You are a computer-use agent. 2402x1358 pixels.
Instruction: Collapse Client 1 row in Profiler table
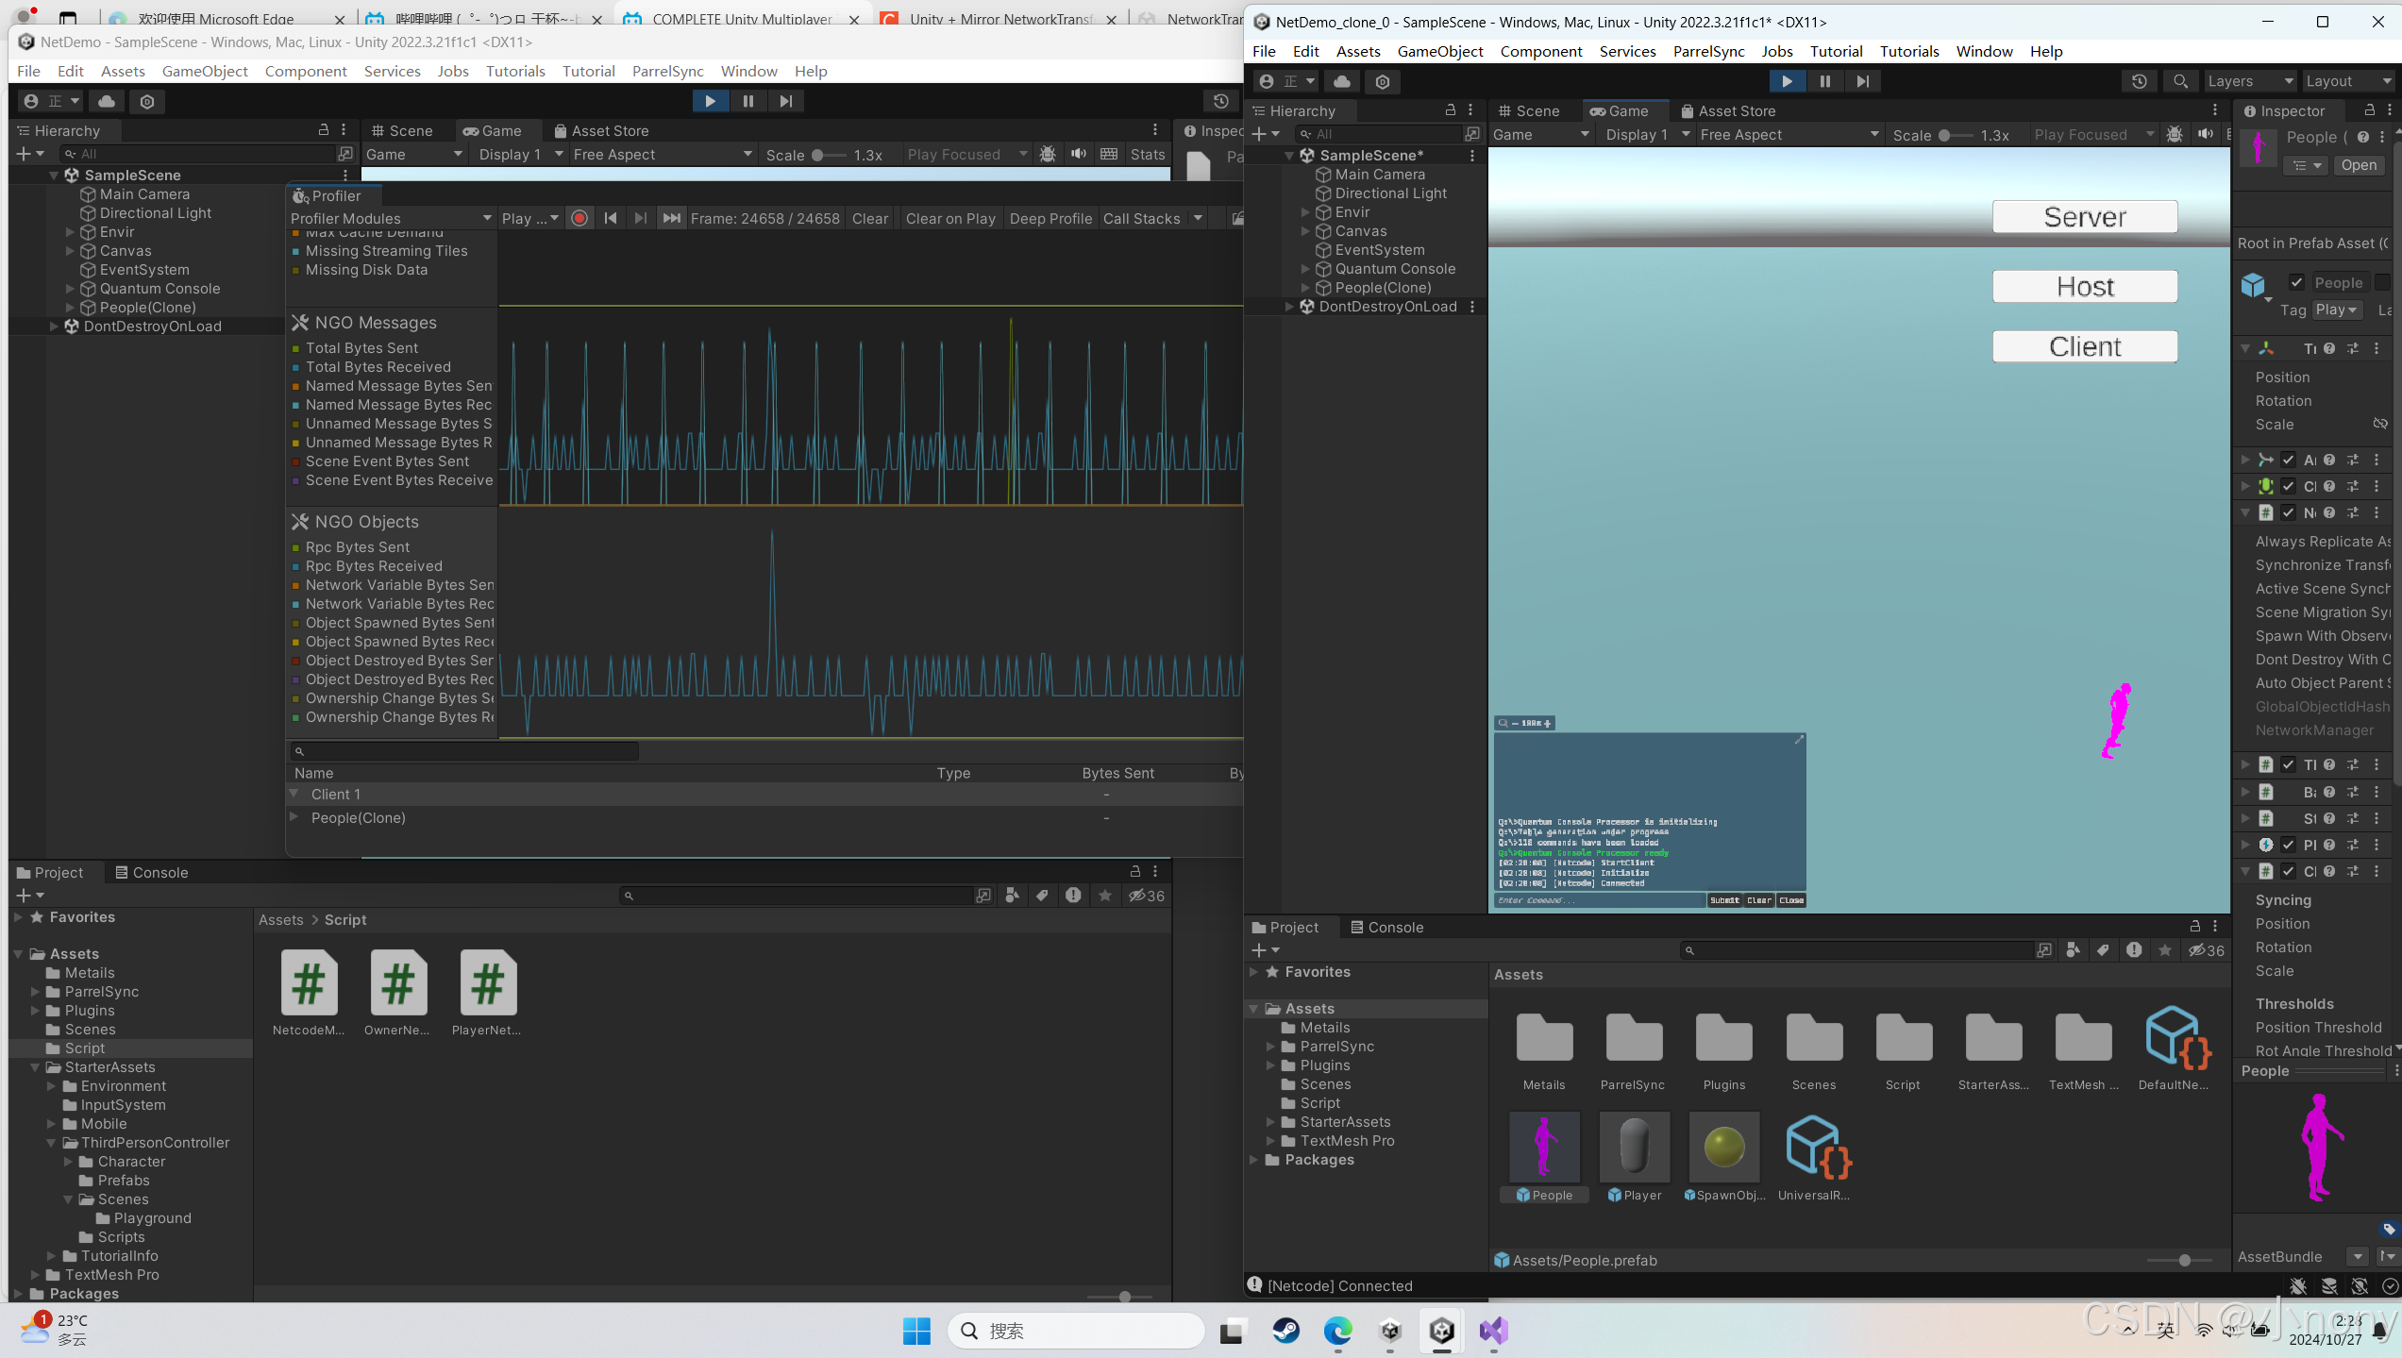click(294, 794)
